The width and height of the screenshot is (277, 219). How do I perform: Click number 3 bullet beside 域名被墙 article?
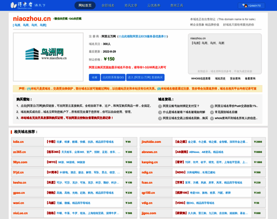160,112
